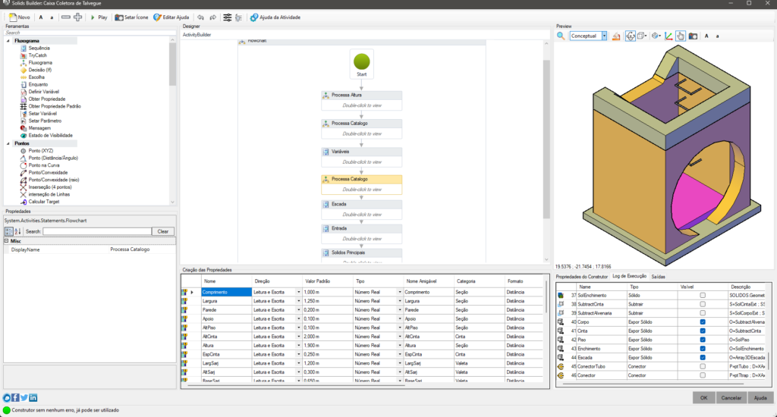The width and height of the screenshot is (777, 417).
Task: Click Clear button in Propriedades search
Action: click(163, 231)
